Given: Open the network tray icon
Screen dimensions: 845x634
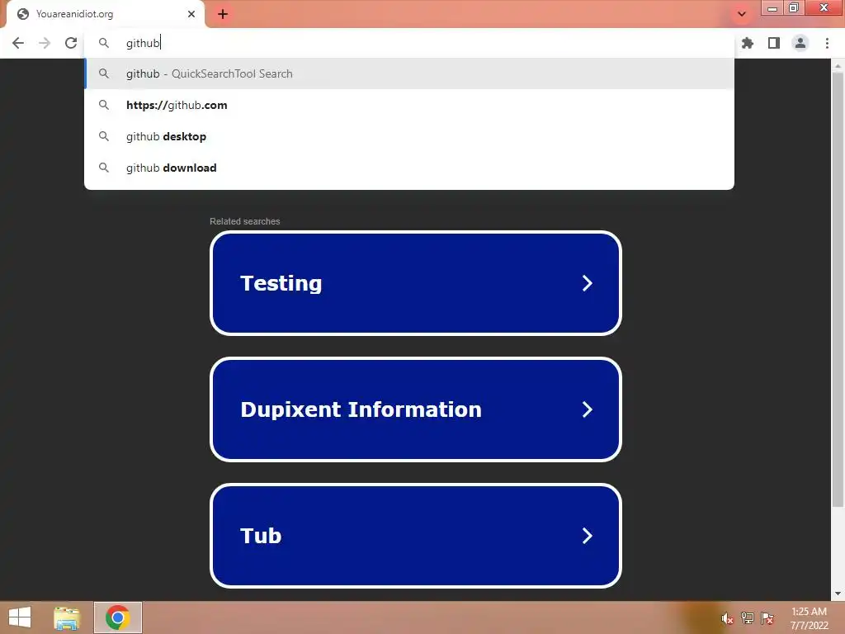Looking at the screenshot, I should point(748,618).
